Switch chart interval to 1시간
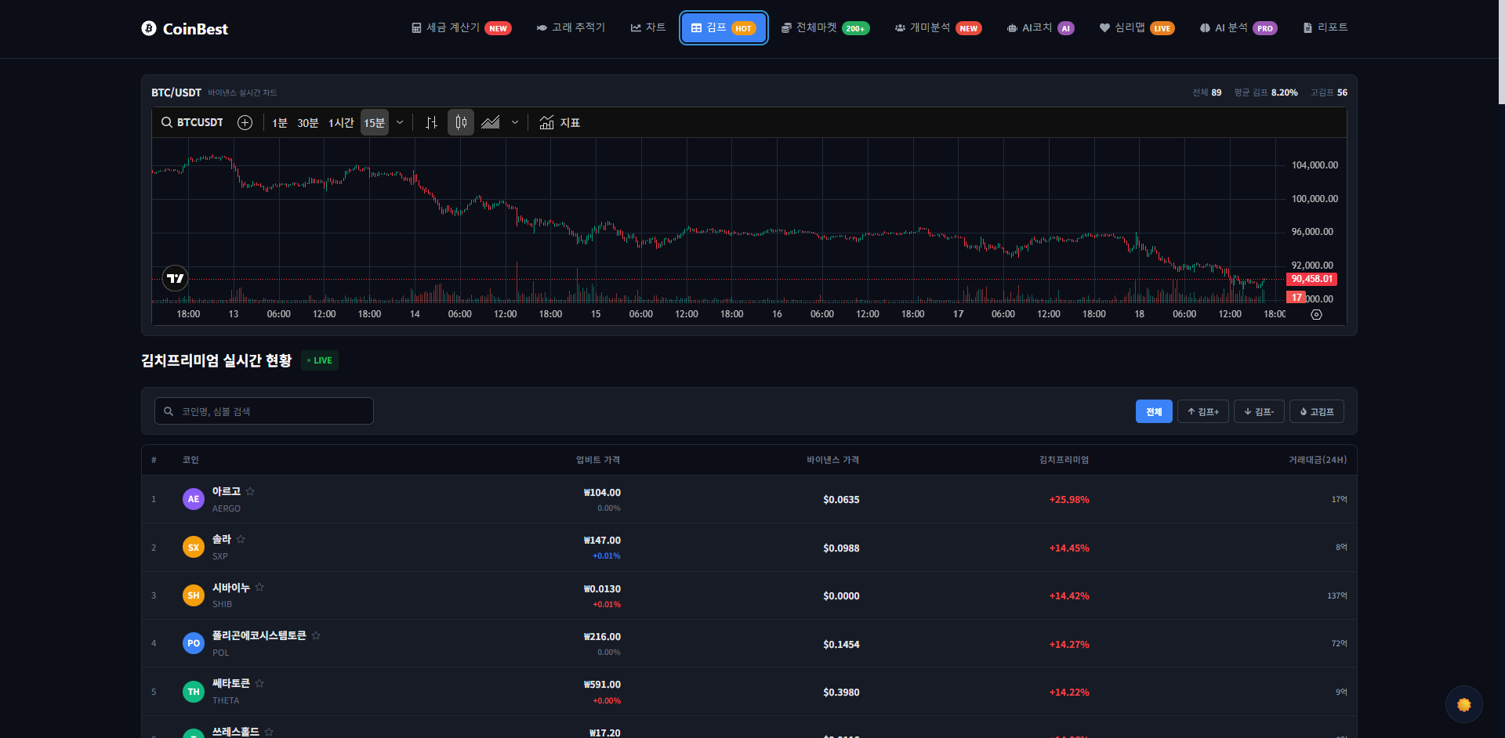1505x738 pixels. point(342,122)
